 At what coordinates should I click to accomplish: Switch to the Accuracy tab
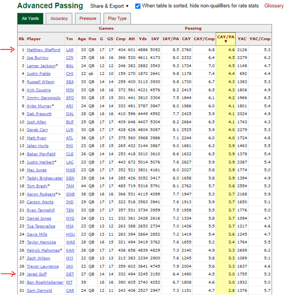click(59, 19)
